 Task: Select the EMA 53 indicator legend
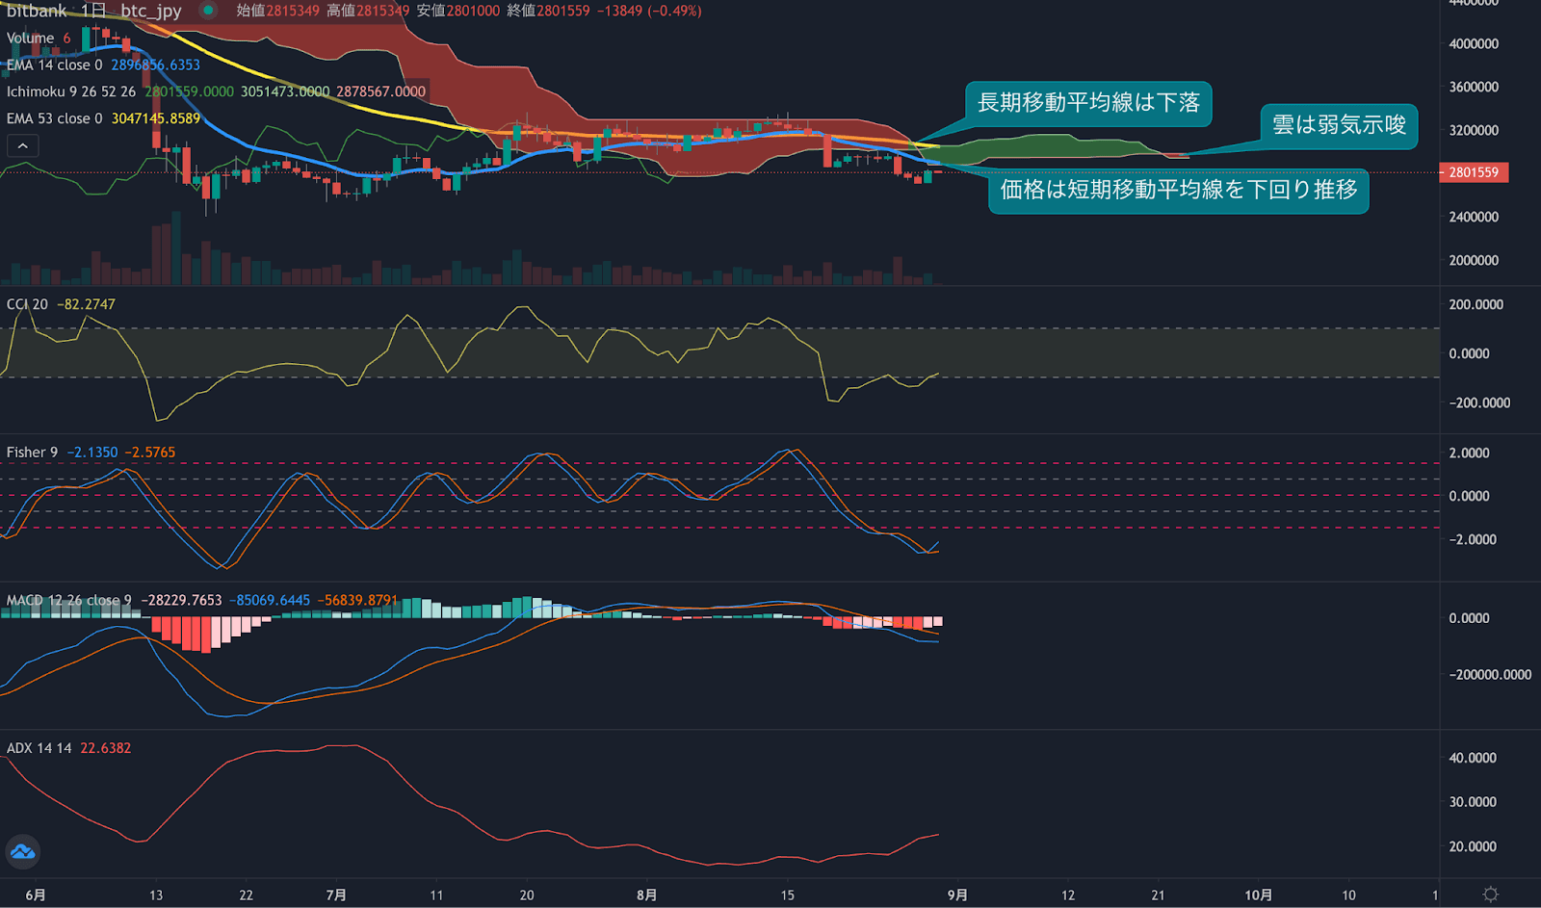click(53, 118)
